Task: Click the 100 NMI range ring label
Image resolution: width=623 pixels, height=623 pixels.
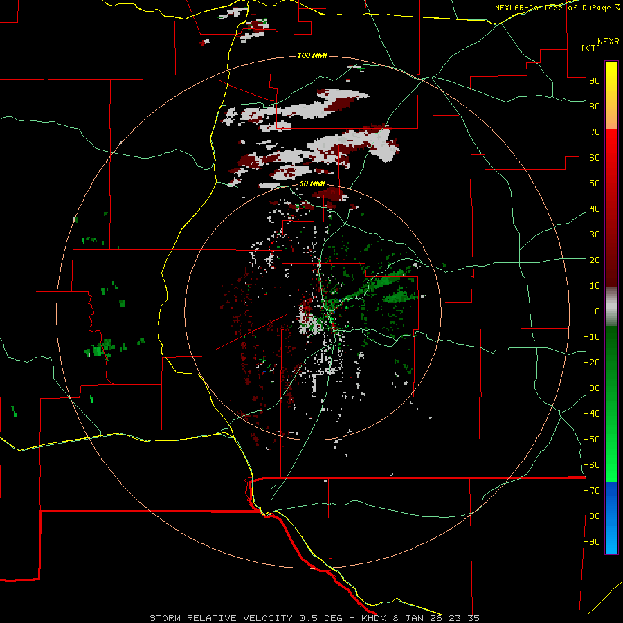Action: coord(312,55)
